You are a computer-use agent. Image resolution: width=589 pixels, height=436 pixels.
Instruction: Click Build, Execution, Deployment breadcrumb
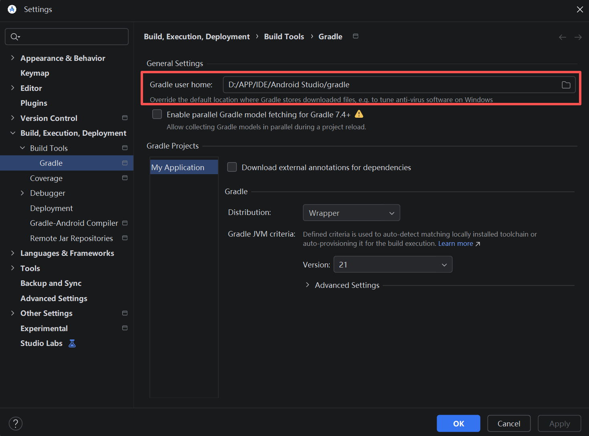pyautogui.click(x=197, y=36)
